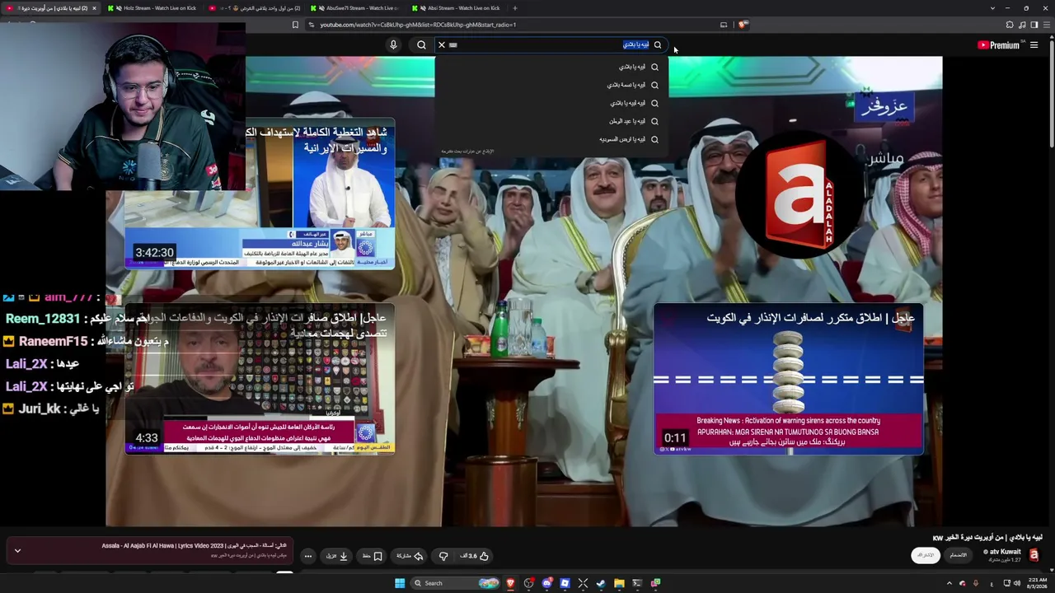Click the Assala Al Aajab Fi Al Hawa title
This screenshot has height=593, width=1055.
point(195,546)
